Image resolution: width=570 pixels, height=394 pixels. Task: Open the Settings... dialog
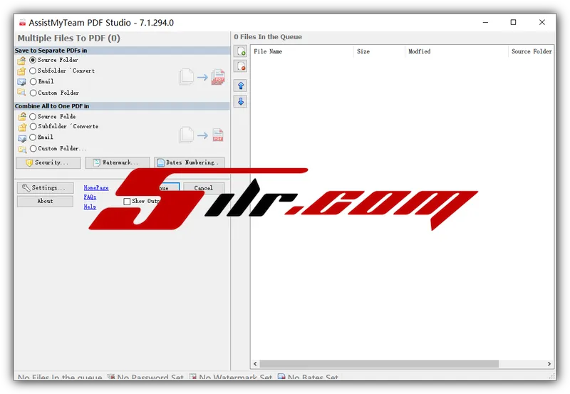click(45, 188)
